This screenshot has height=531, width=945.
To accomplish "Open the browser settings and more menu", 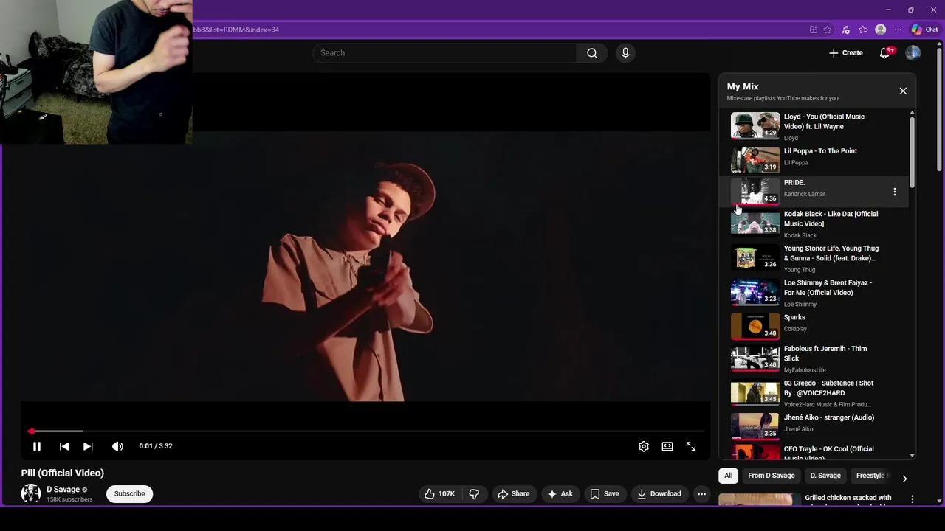I will (x=898, y=29).
